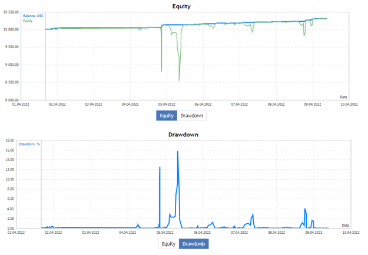Click the drawdown spike near 12.50
The width and height of the screenshot is (368, 255).
tap(160, 167)
